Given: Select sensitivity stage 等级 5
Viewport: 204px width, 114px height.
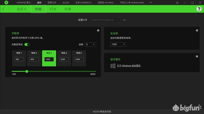Looking at the screenshot, I should [x=79, y=58].
